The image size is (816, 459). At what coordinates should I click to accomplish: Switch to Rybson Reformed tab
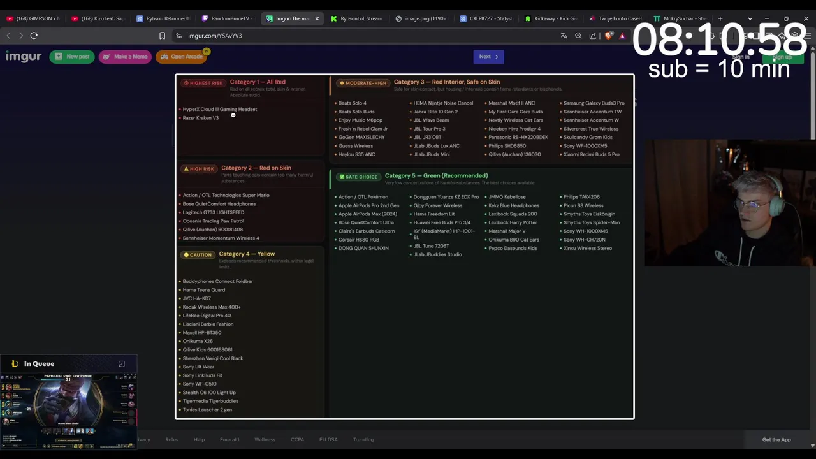[x=163, y=18]
